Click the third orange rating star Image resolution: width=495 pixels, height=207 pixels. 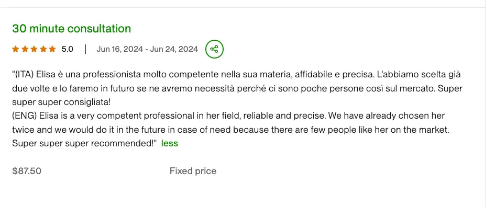click(34, 49)
